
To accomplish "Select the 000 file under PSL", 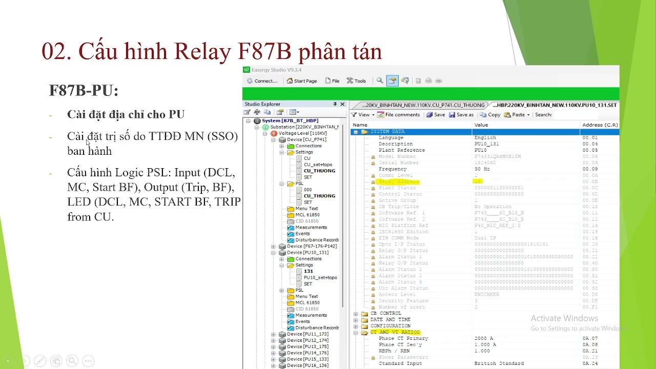I will coord(307,190).
